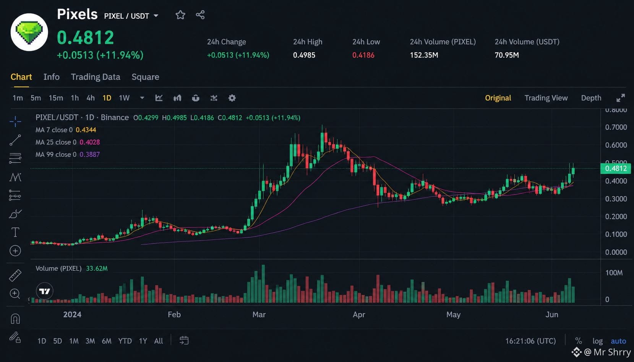Image resolution: width=634 pixels, height=362 pixels.
Task: Select the crosshair cursor tool
Action: [15, 122]
